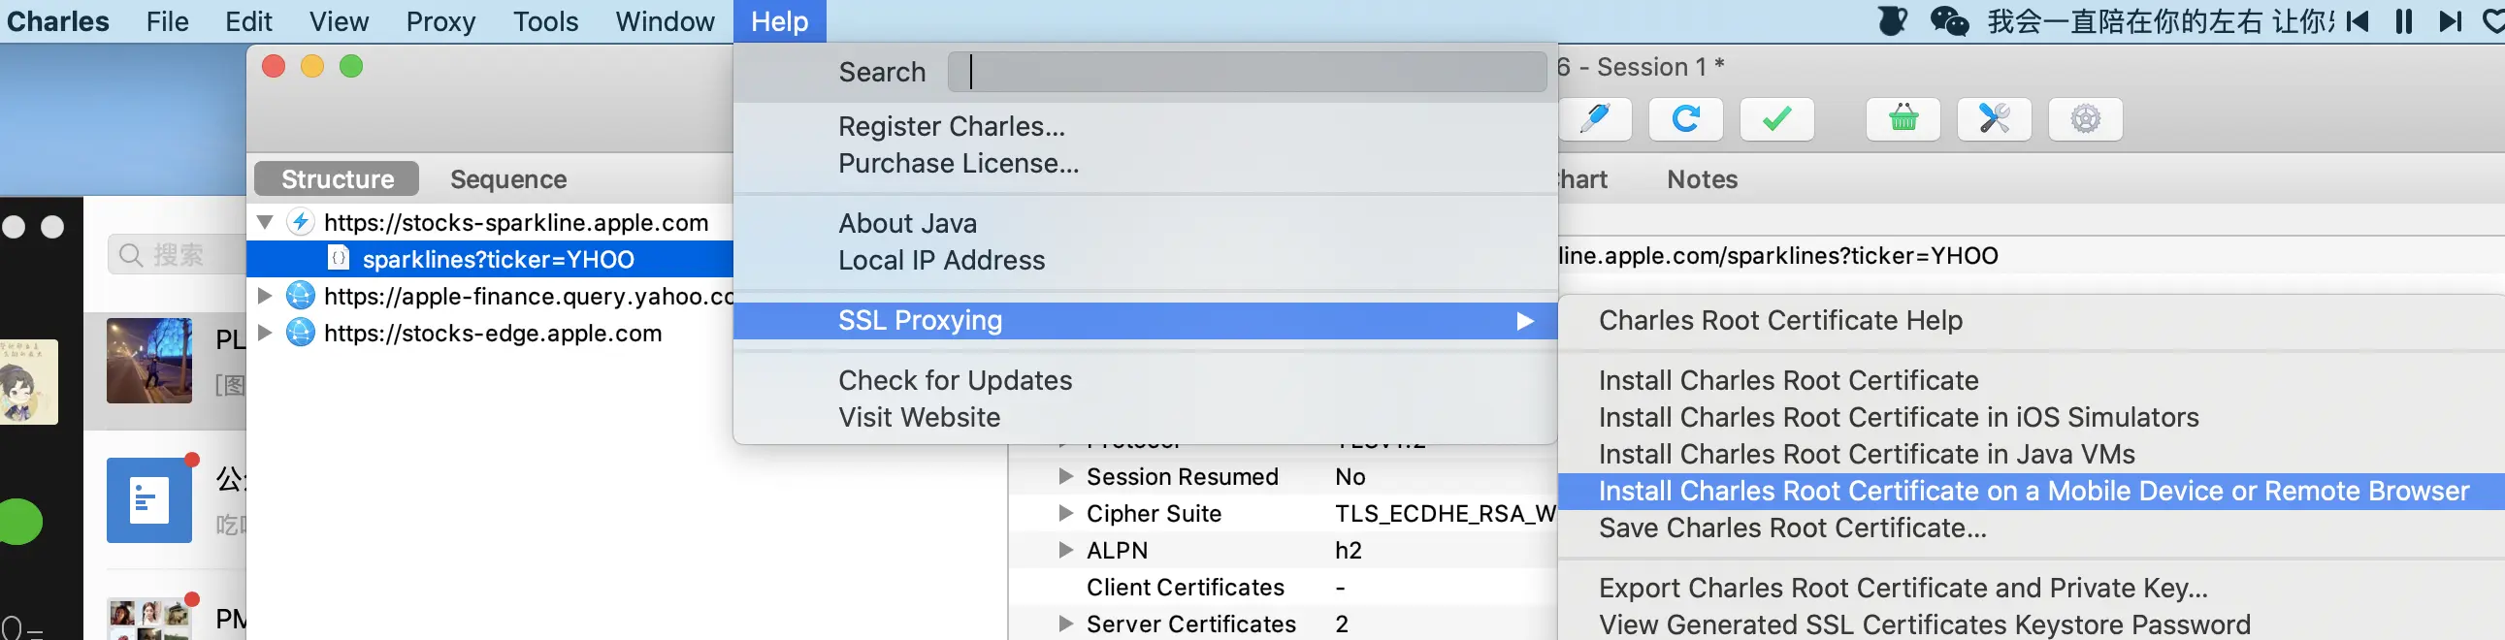The width and height of the screenshot is (2505, 640).
Task: Skip to previous track in menu bar
Action: click(2358, 20)
